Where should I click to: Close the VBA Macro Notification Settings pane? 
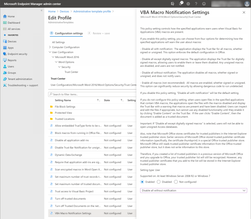(244, 13)
